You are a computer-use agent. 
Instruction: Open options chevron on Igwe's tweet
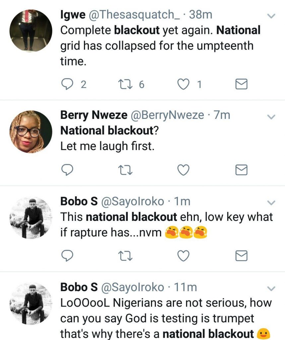[271, 16]
